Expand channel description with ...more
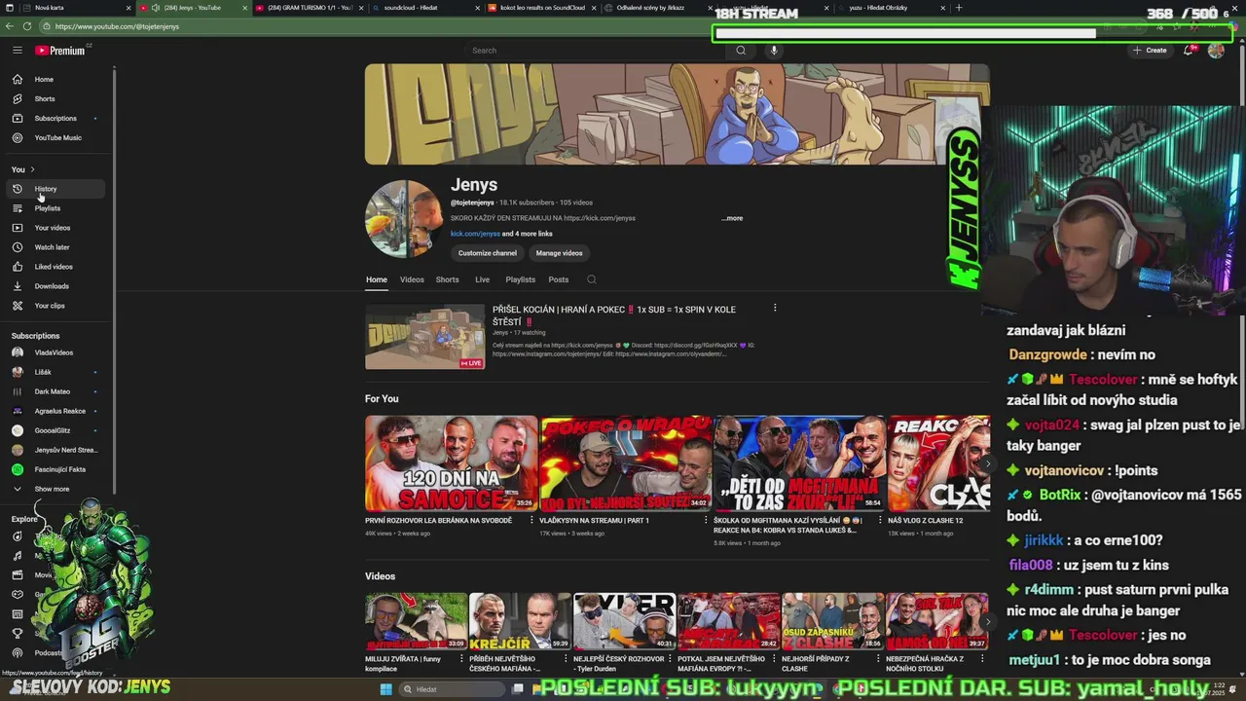 tap(732, 218)
